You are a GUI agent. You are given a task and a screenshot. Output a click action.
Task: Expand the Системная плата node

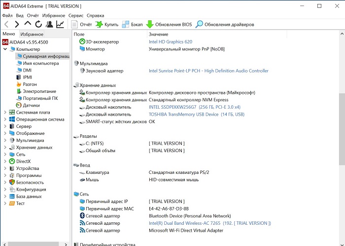pyautogui.click(x=5, y=112)
